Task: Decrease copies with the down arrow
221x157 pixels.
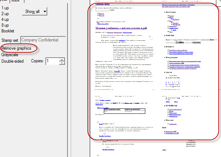Action: point(62,63)
